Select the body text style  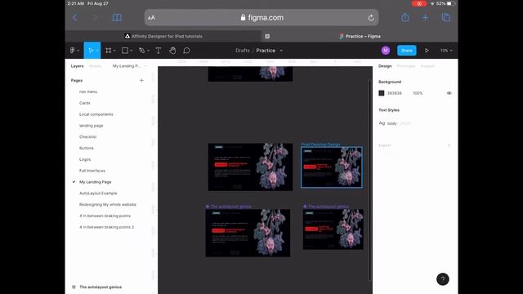394,123
